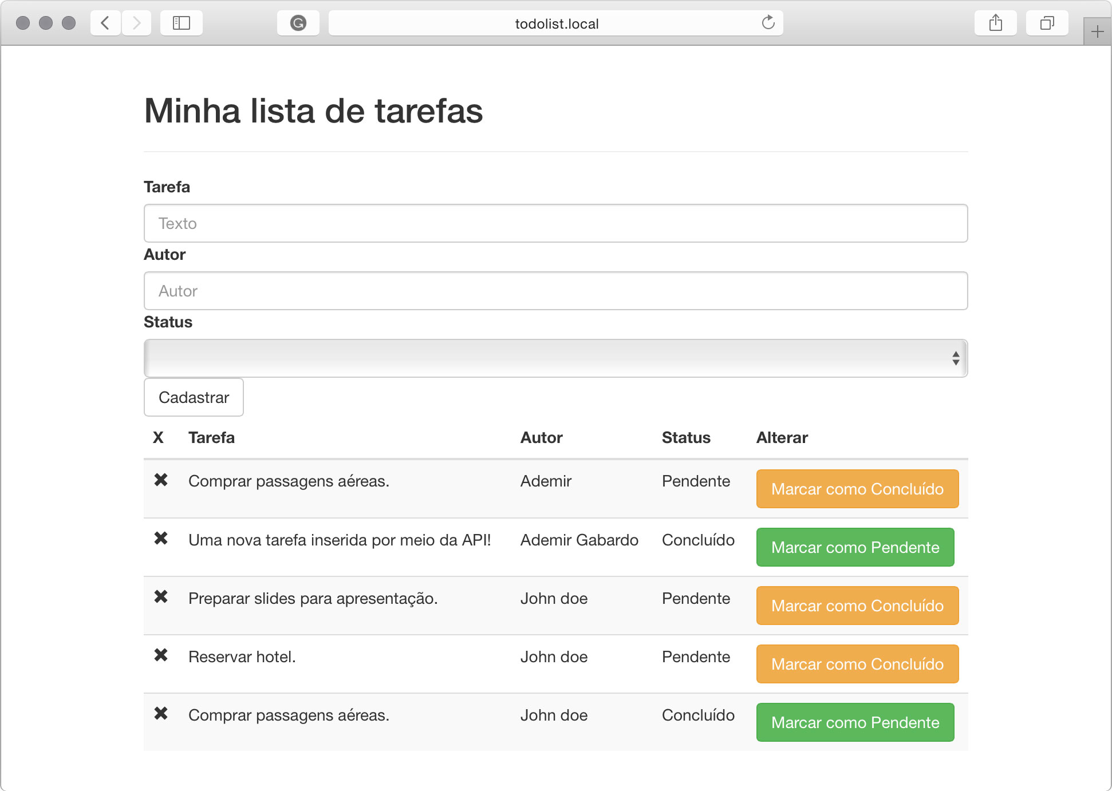The height and width of the screenshot is (791, 1112).
Task: Open the Safari share icon
Action: pyautogui.click(x=995, y=23)
